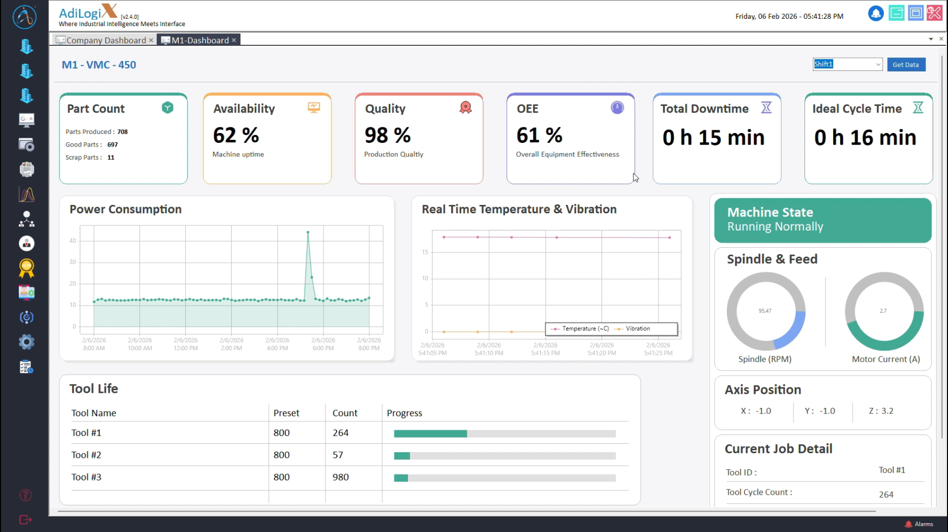Click the Get Data button
Screen dimensions: 948x532
point(906,65)
